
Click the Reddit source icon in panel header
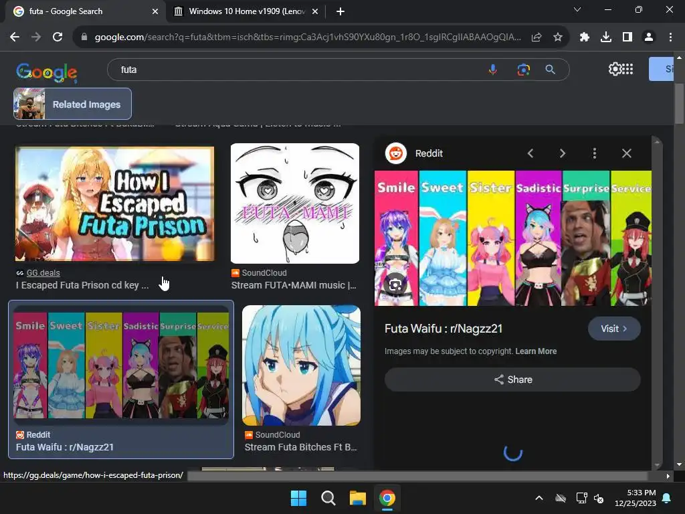(396, 153)
